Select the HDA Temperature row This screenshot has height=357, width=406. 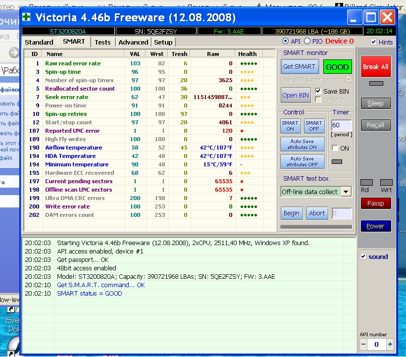[x=150, y=156]
